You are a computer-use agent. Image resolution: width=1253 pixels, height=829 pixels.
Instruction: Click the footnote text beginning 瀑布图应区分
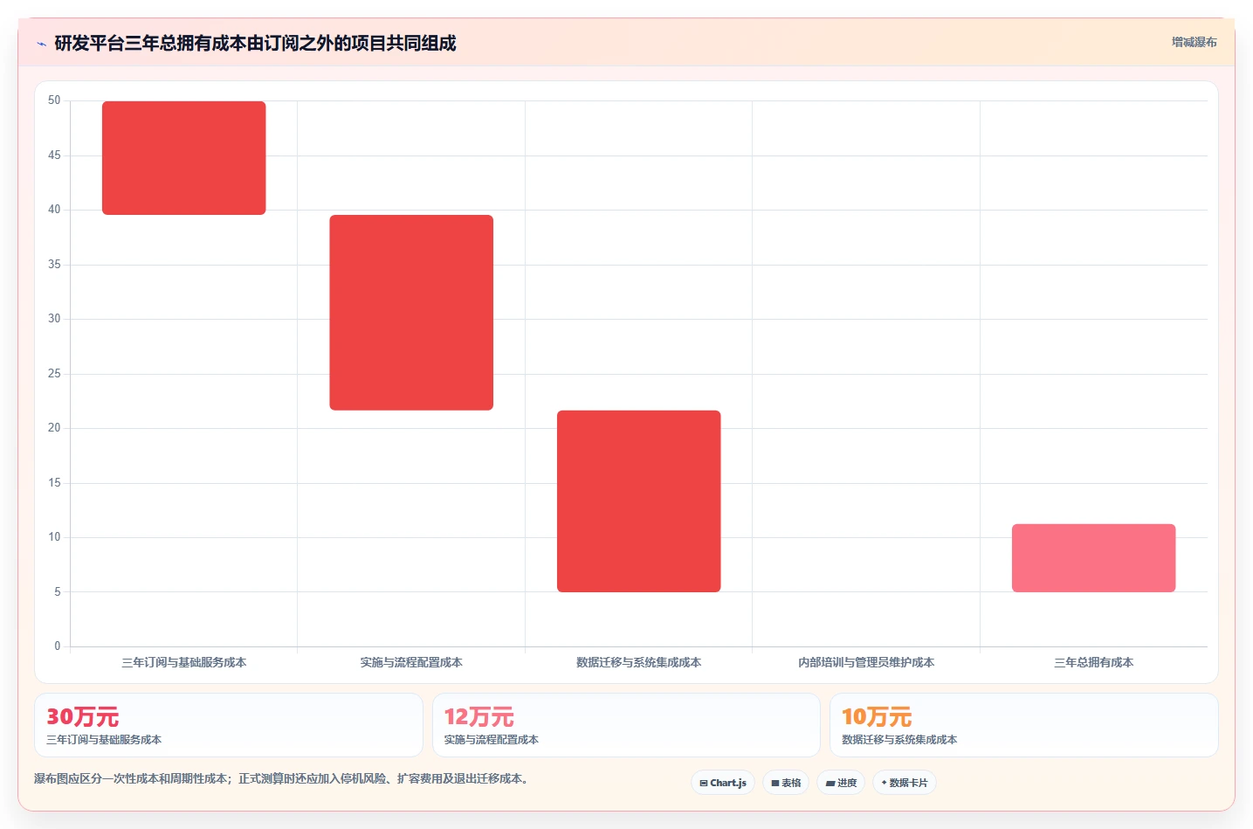tap(283, 779)
